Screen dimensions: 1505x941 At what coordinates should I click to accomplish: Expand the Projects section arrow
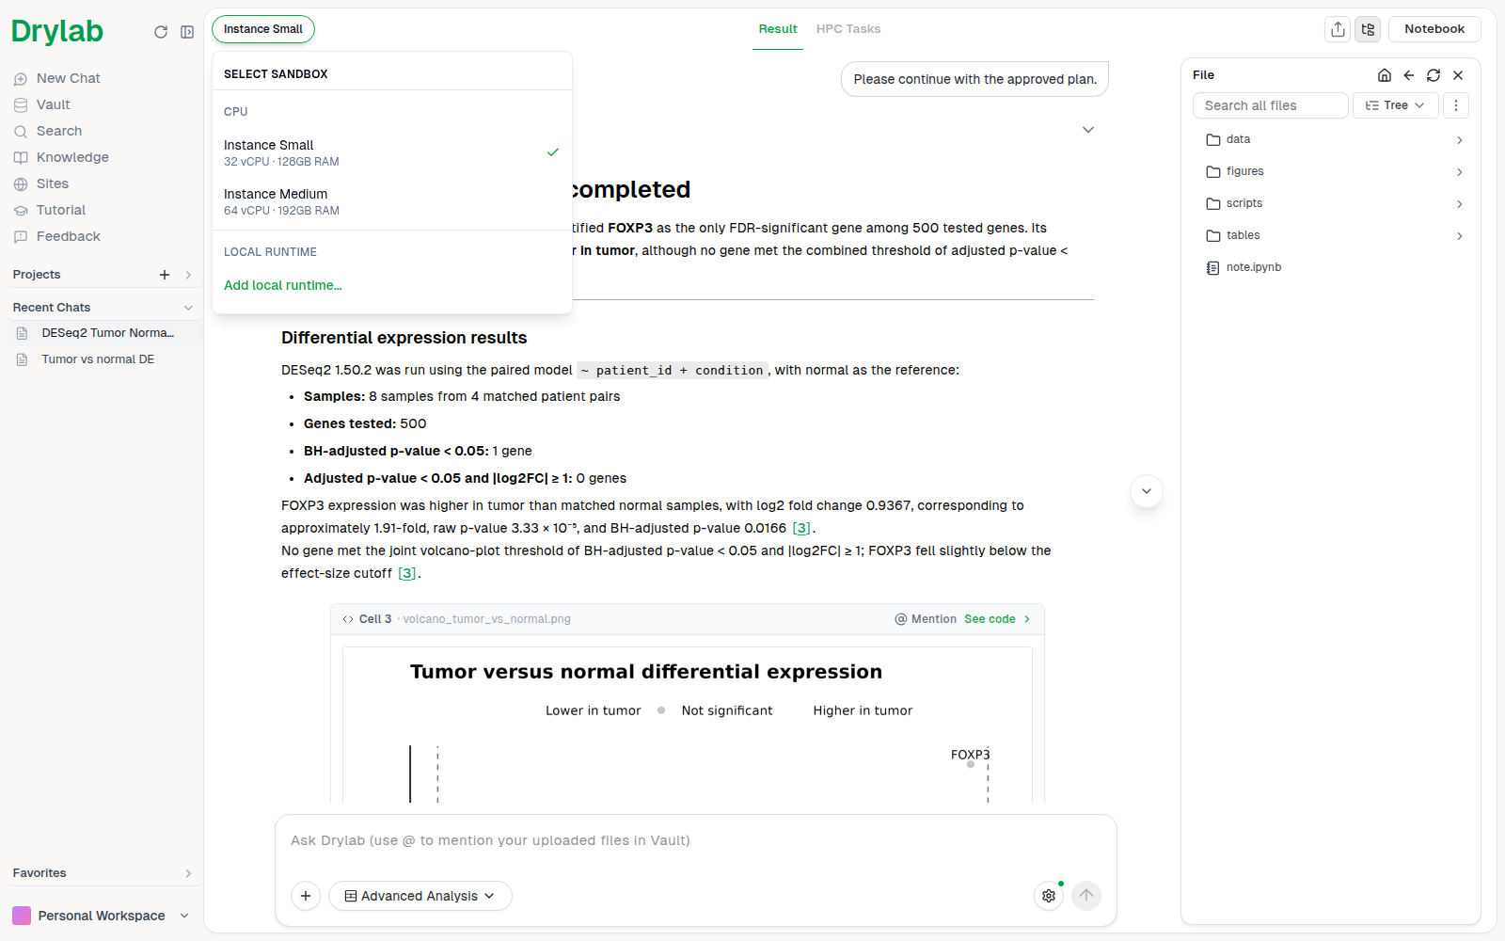coord(188,275)
